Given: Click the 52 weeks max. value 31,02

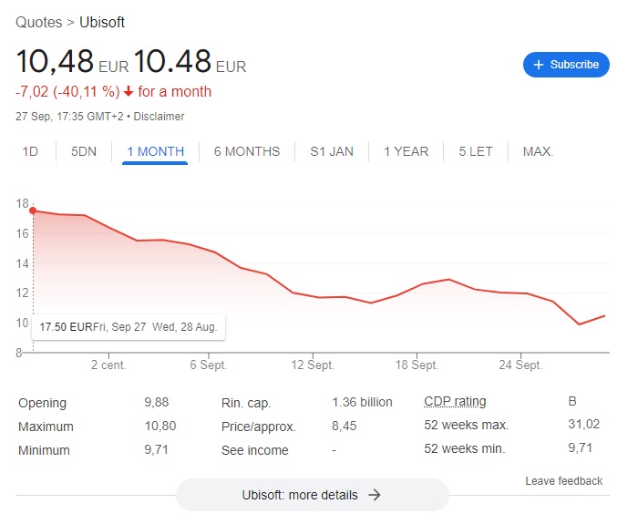Looking at the screenshot, I should pyautogui.click(x=584, y=424).
